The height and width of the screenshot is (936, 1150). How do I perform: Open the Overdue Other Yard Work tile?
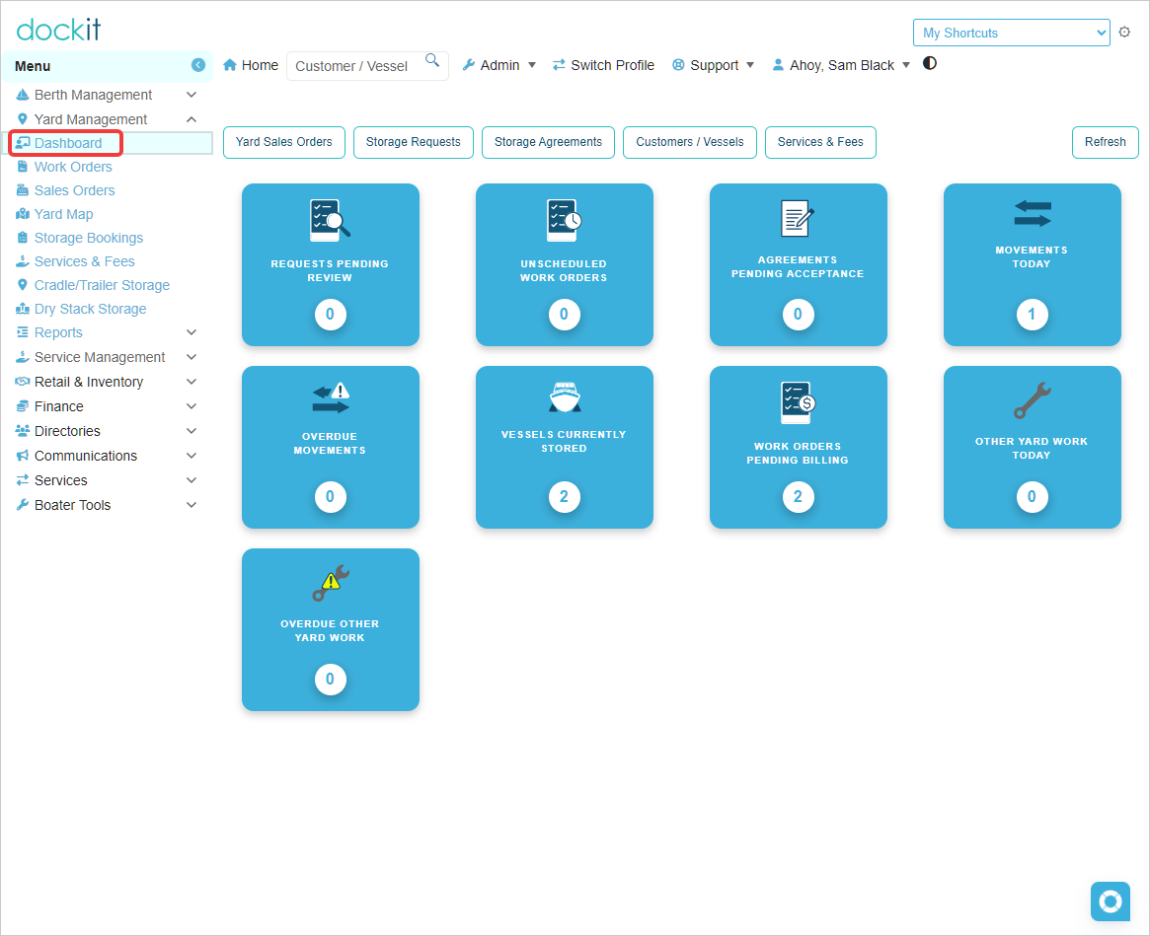click(330, 629)
